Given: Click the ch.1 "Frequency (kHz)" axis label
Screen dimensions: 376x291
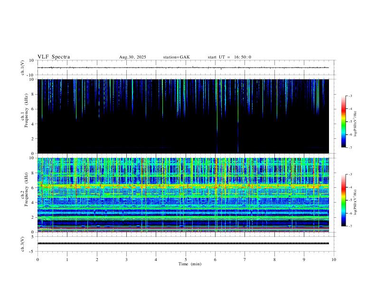Looking at the screenshot, I should [x=26, y=110].
